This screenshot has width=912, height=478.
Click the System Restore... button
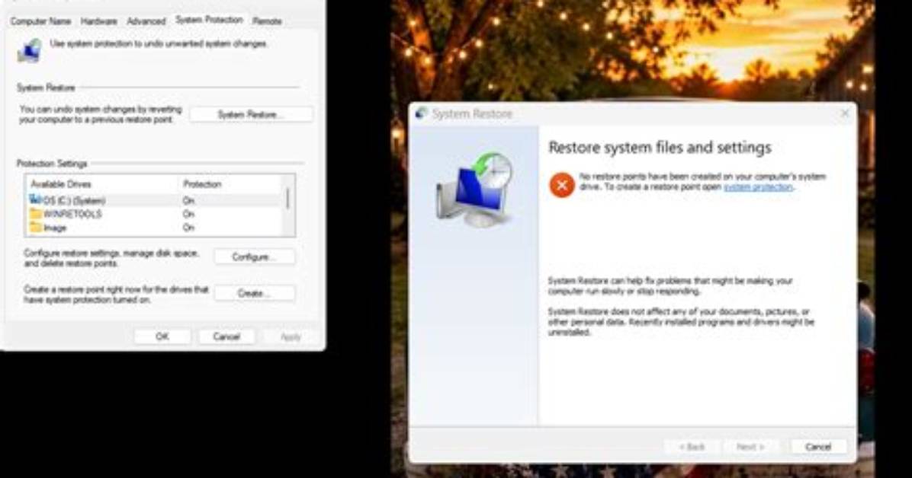pyautogui.click(x=252, y=114)
